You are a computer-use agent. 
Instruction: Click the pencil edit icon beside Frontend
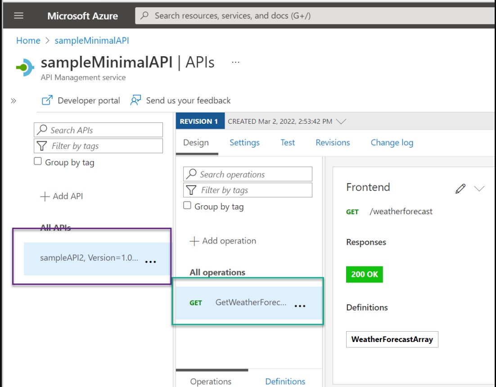460,189
